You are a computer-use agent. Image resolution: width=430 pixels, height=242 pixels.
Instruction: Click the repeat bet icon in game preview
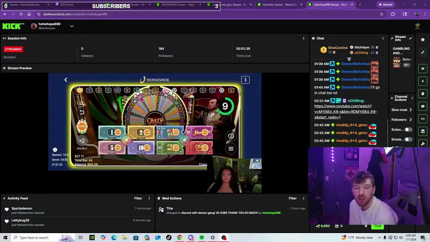pyautogui.click(x=231, y=136)
